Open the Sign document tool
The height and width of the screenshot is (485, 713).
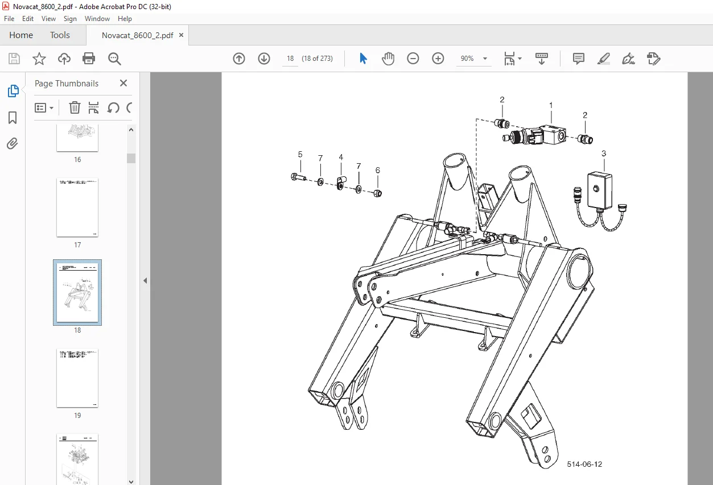coord(629,59)
